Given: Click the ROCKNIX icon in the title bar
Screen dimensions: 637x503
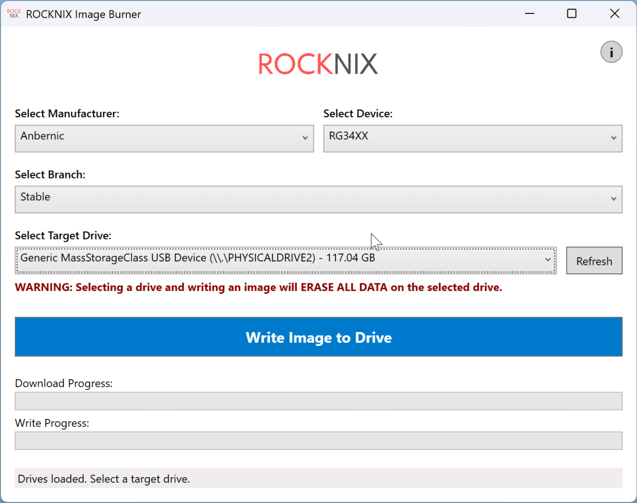Looking at the screenshot, I should (13, 13).
